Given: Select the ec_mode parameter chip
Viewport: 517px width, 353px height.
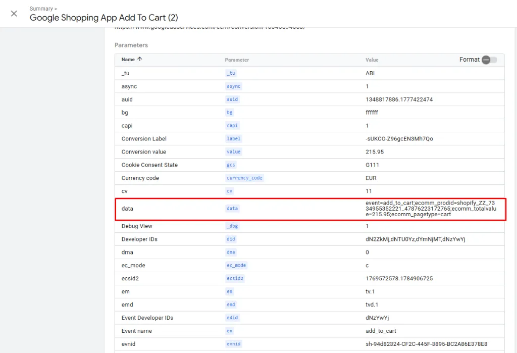Looking at the screenshot, I should [x=236, y=265].
